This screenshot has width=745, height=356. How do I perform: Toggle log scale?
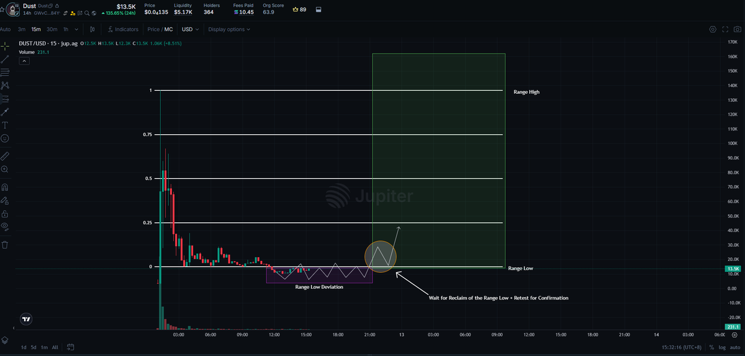[x=721, y=347]
